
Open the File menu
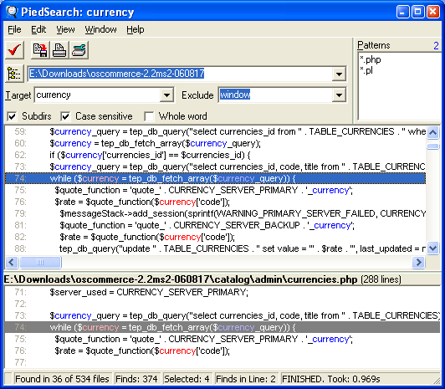(x=14, y=29)
